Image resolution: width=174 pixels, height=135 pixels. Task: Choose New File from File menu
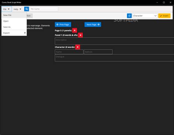click(14, 15)
